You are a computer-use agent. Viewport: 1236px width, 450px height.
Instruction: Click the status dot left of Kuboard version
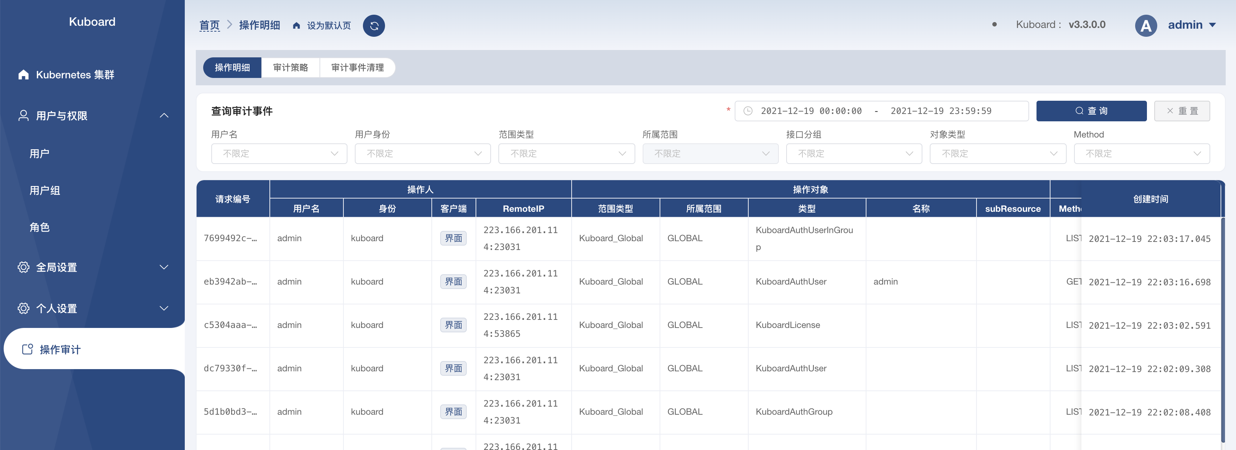tap(994, 24)
